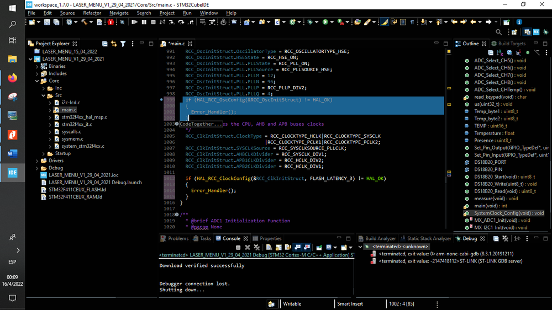The width and height of the screenshot is (552, 310).
Task: Switch to the Build Targets tab
Action: [508, 44]
